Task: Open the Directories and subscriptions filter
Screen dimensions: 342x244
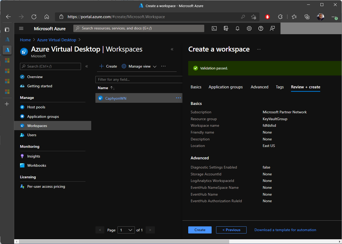Action: [226, 28]
